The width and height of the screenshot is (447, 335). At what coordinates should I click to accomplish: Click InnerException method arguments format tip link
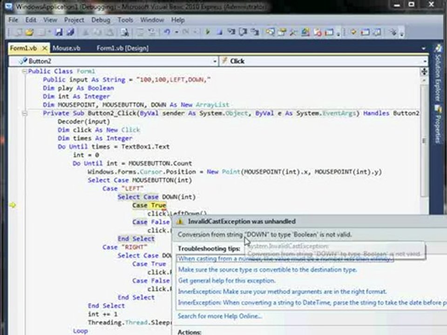(282, 292)
